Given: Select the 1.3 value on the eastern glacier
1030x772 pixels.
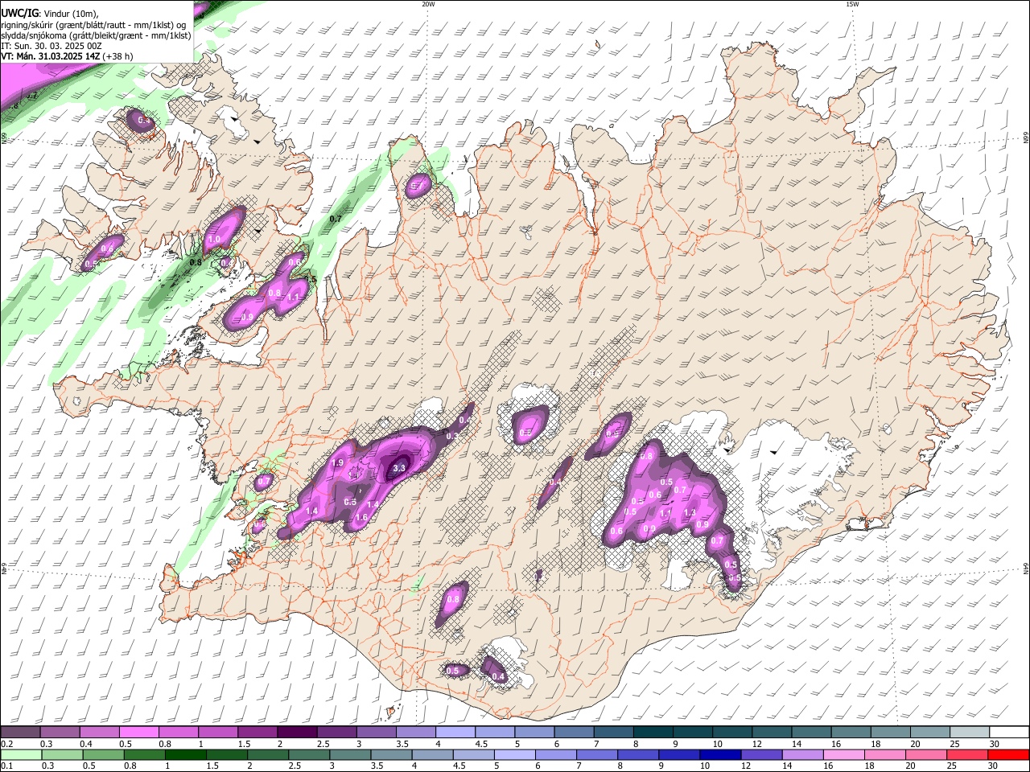Looking at the screenshot, I should tap(690, 512).
